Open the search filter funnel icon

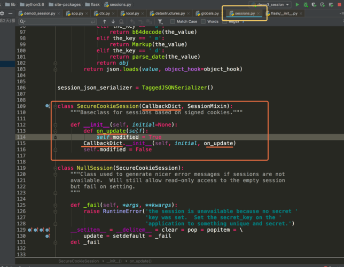(x=160, y=21)
